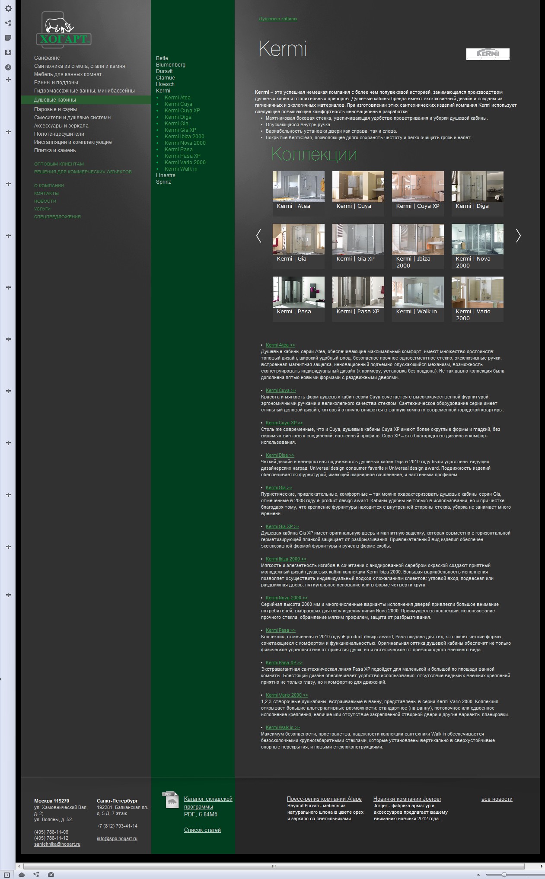This screenshot has height=879, width=545.
Task: Open Новинки компании Joerger news link
Action: (x=407, y=799)
